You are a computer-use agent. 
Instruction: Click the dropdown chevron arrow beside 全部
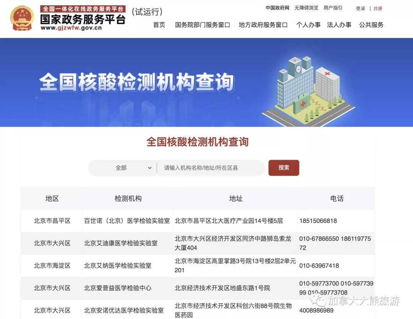(150, 168)
